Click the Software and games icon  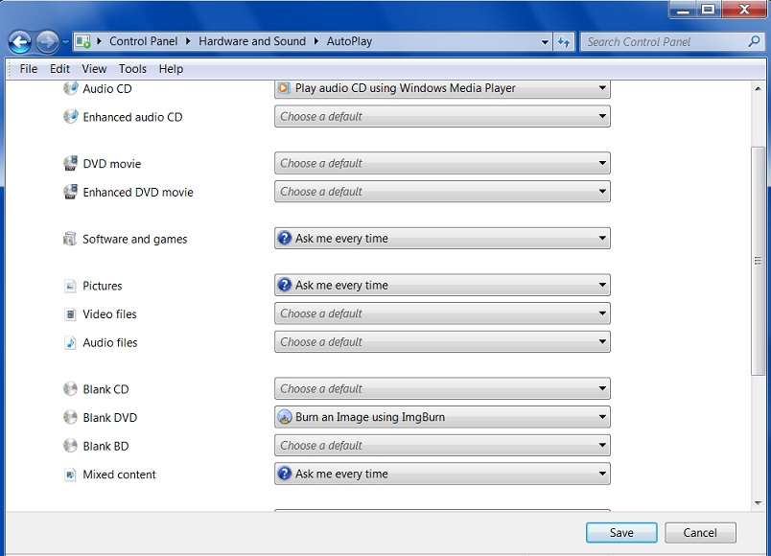[x=70, y=239]
